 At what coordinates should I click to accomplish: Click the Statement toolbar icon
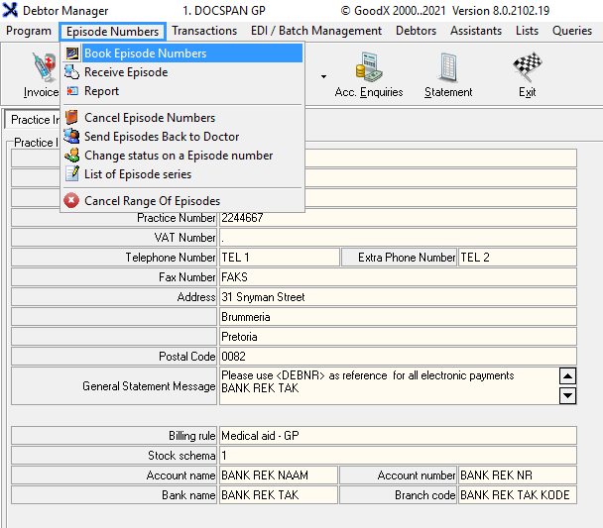448,74
